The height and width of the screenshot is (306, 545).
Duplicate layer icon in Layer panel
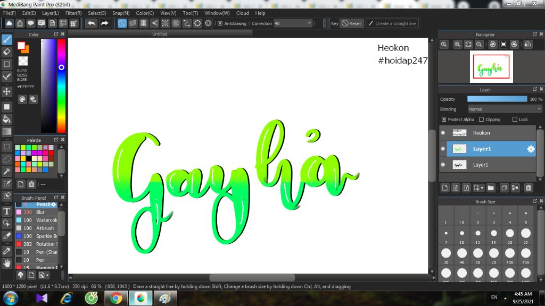(504, 188)
